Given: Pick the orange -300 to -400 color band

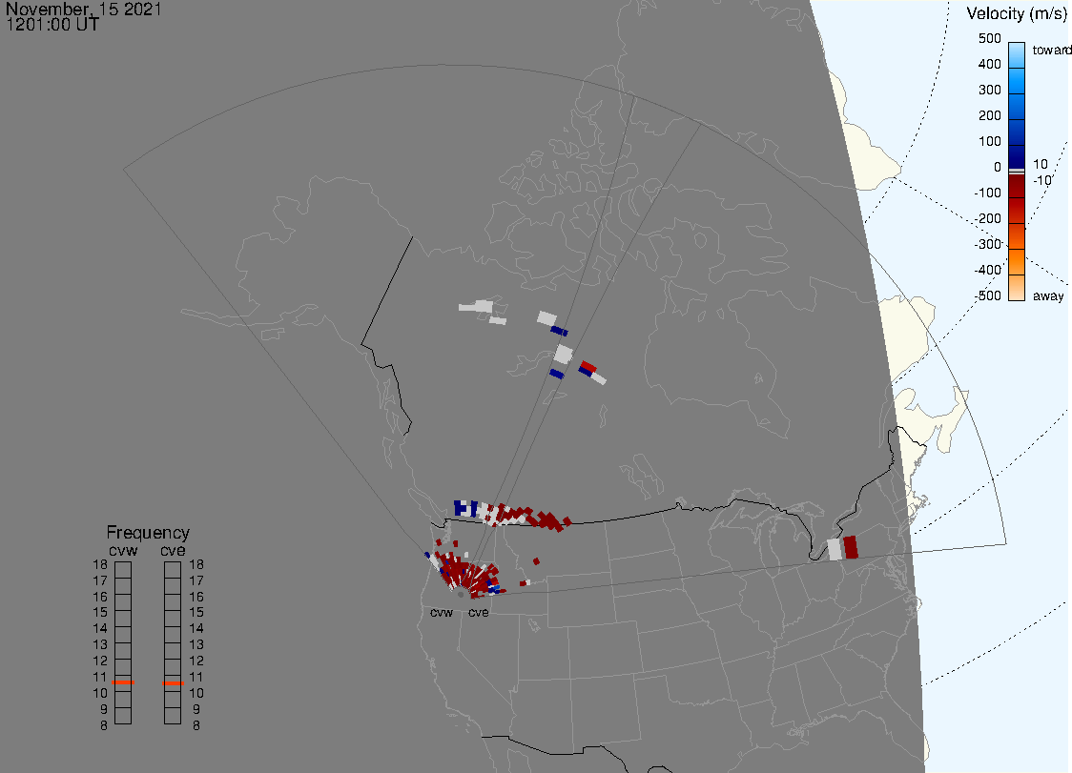Looking at the screenshot, I should [1017, 262].
